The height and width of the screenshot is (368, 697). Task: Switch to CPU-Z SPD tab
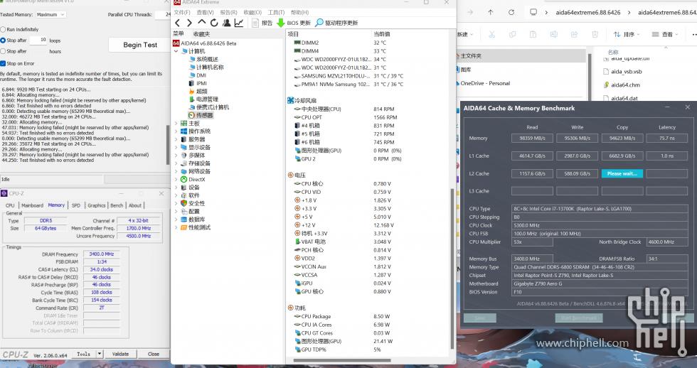76,205
